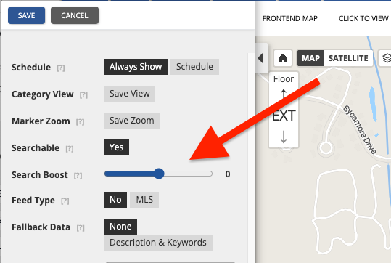Open the Category View help [?] tooltip

pyautogui.click(x=83, y=95)
